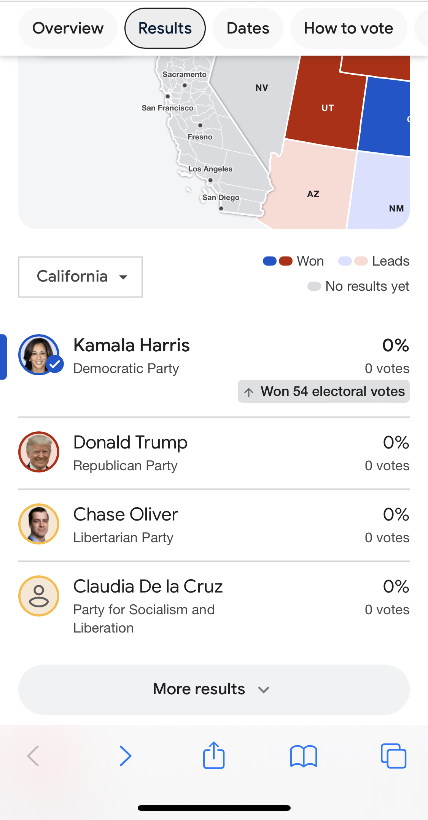Select the Results tab
The width and height of the screenshot is (428, 820).
pyautogui.click(x=165, y=28)
